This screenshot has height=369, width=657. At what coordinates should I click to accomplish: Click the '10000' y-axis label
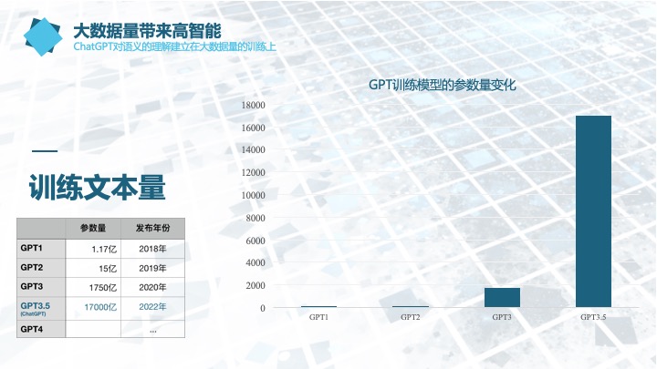(x=253, y=195)
